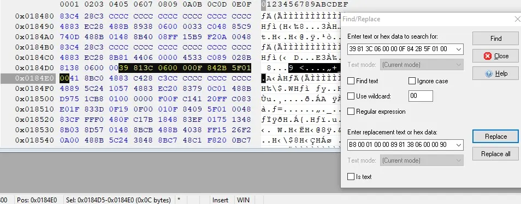Click the Insert mode indicator in status bar
521x204 pixels.
[x=220, y=200]
